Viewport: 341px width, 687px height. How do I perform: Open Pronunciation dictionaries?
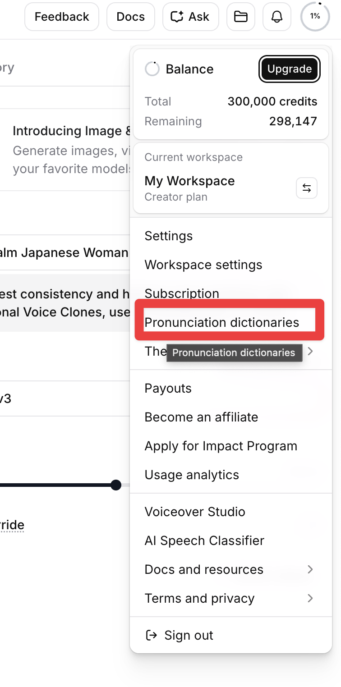click(x=222, y=322)
